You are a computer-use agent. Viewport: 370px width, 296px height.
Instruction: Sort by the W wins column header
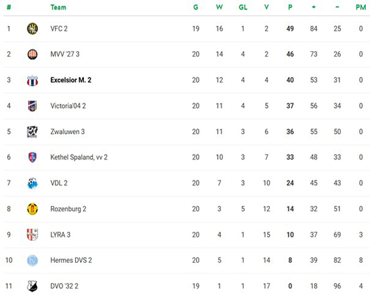coord(219,7)
